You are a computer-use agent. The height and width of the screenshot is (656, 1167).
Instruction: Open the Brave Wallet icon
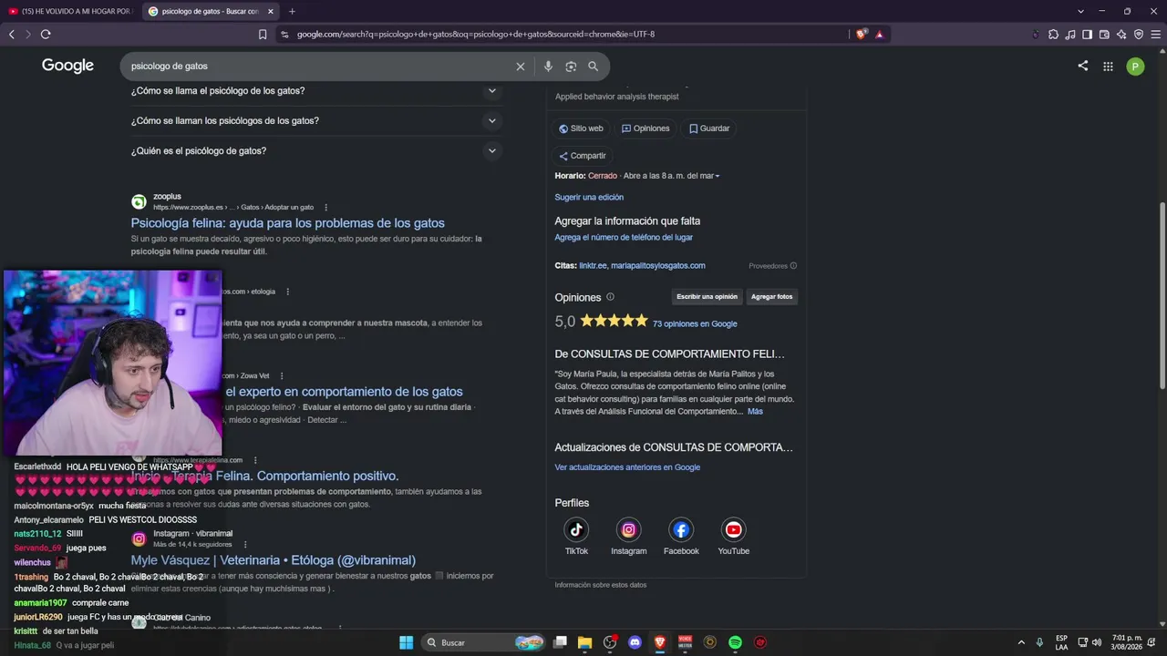click(1104, 35)
